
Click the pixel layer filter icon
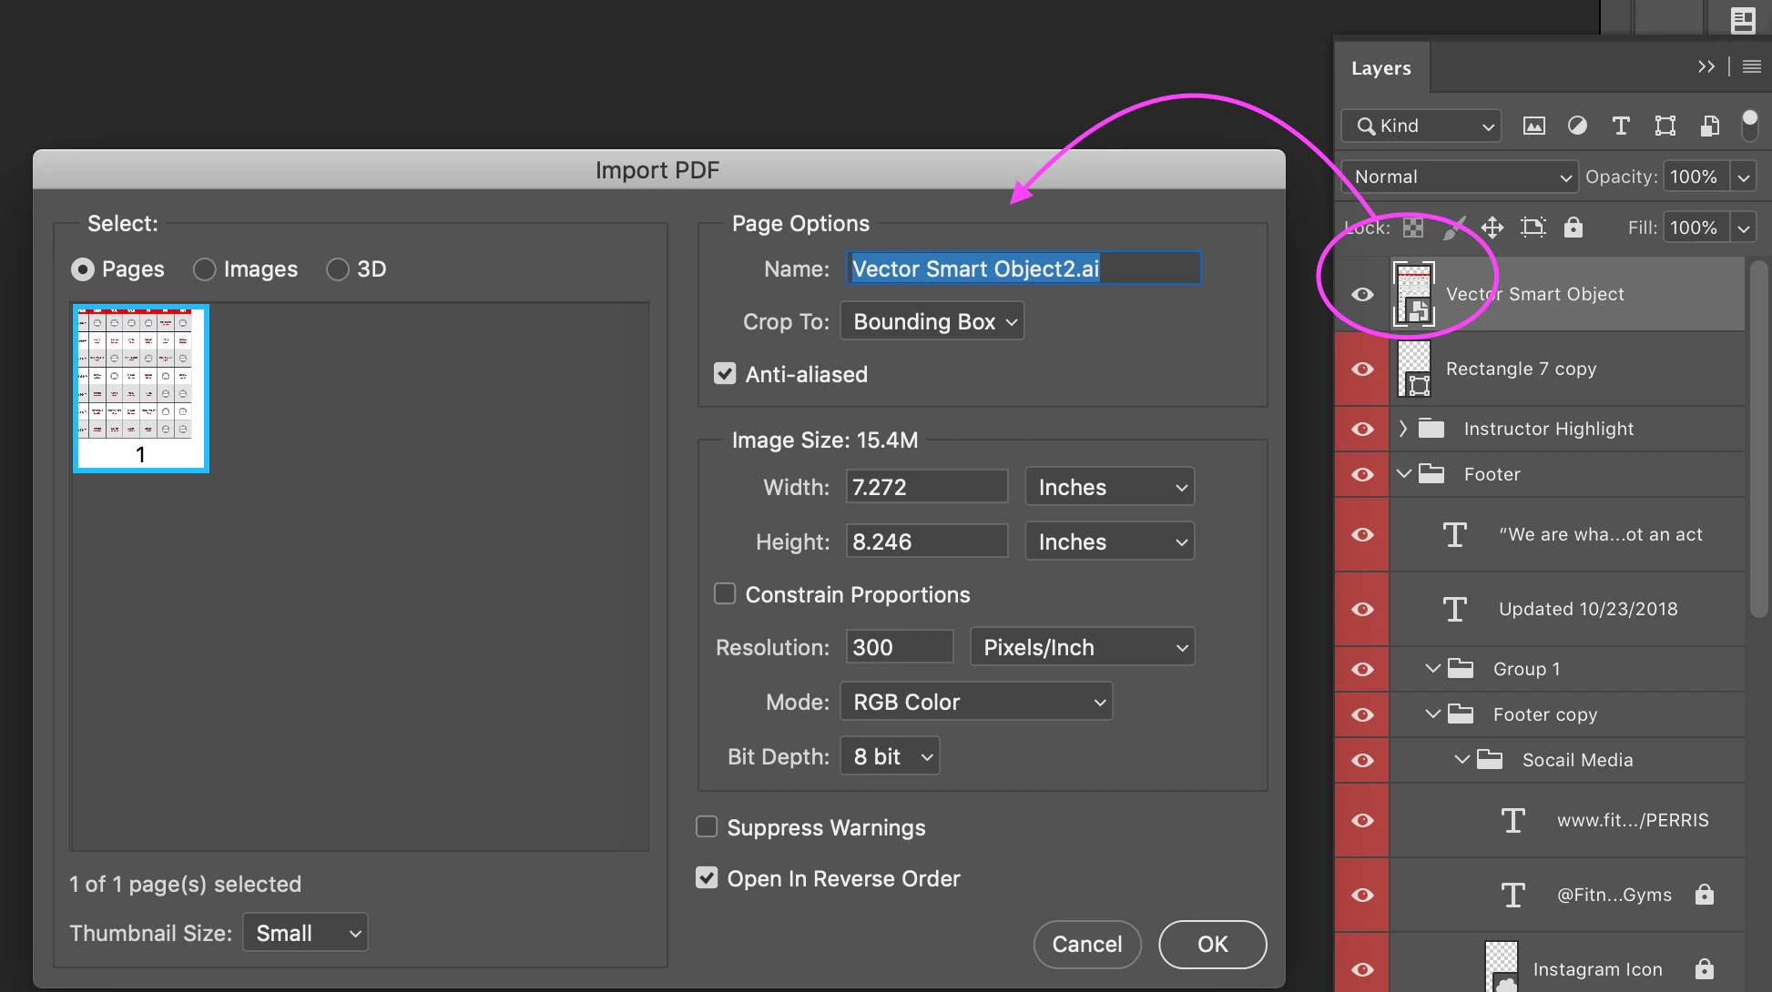point(1534,126)
